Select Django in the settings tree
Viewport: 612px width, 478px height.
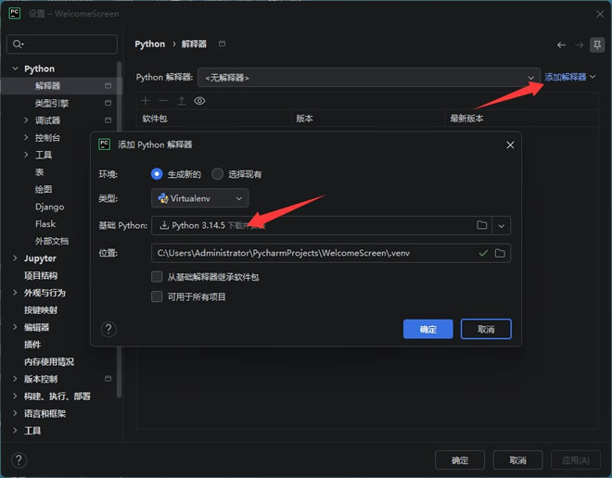pyautogui.click(x=49, y=207)
